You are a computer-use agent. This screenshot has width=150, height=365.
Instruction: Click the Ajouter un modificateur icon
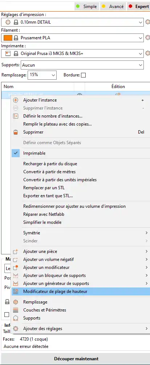(16, 267)
